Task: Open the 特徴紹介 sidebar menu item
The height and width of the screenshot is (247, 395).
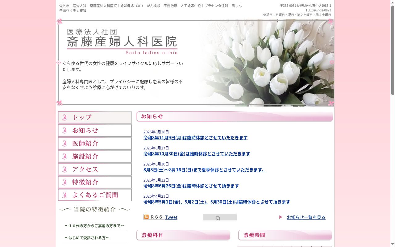Action: (x=95, y=182)
